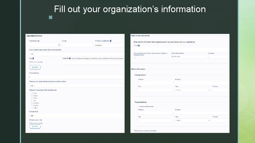Click the Operating Budget input field

pos(77,77)
